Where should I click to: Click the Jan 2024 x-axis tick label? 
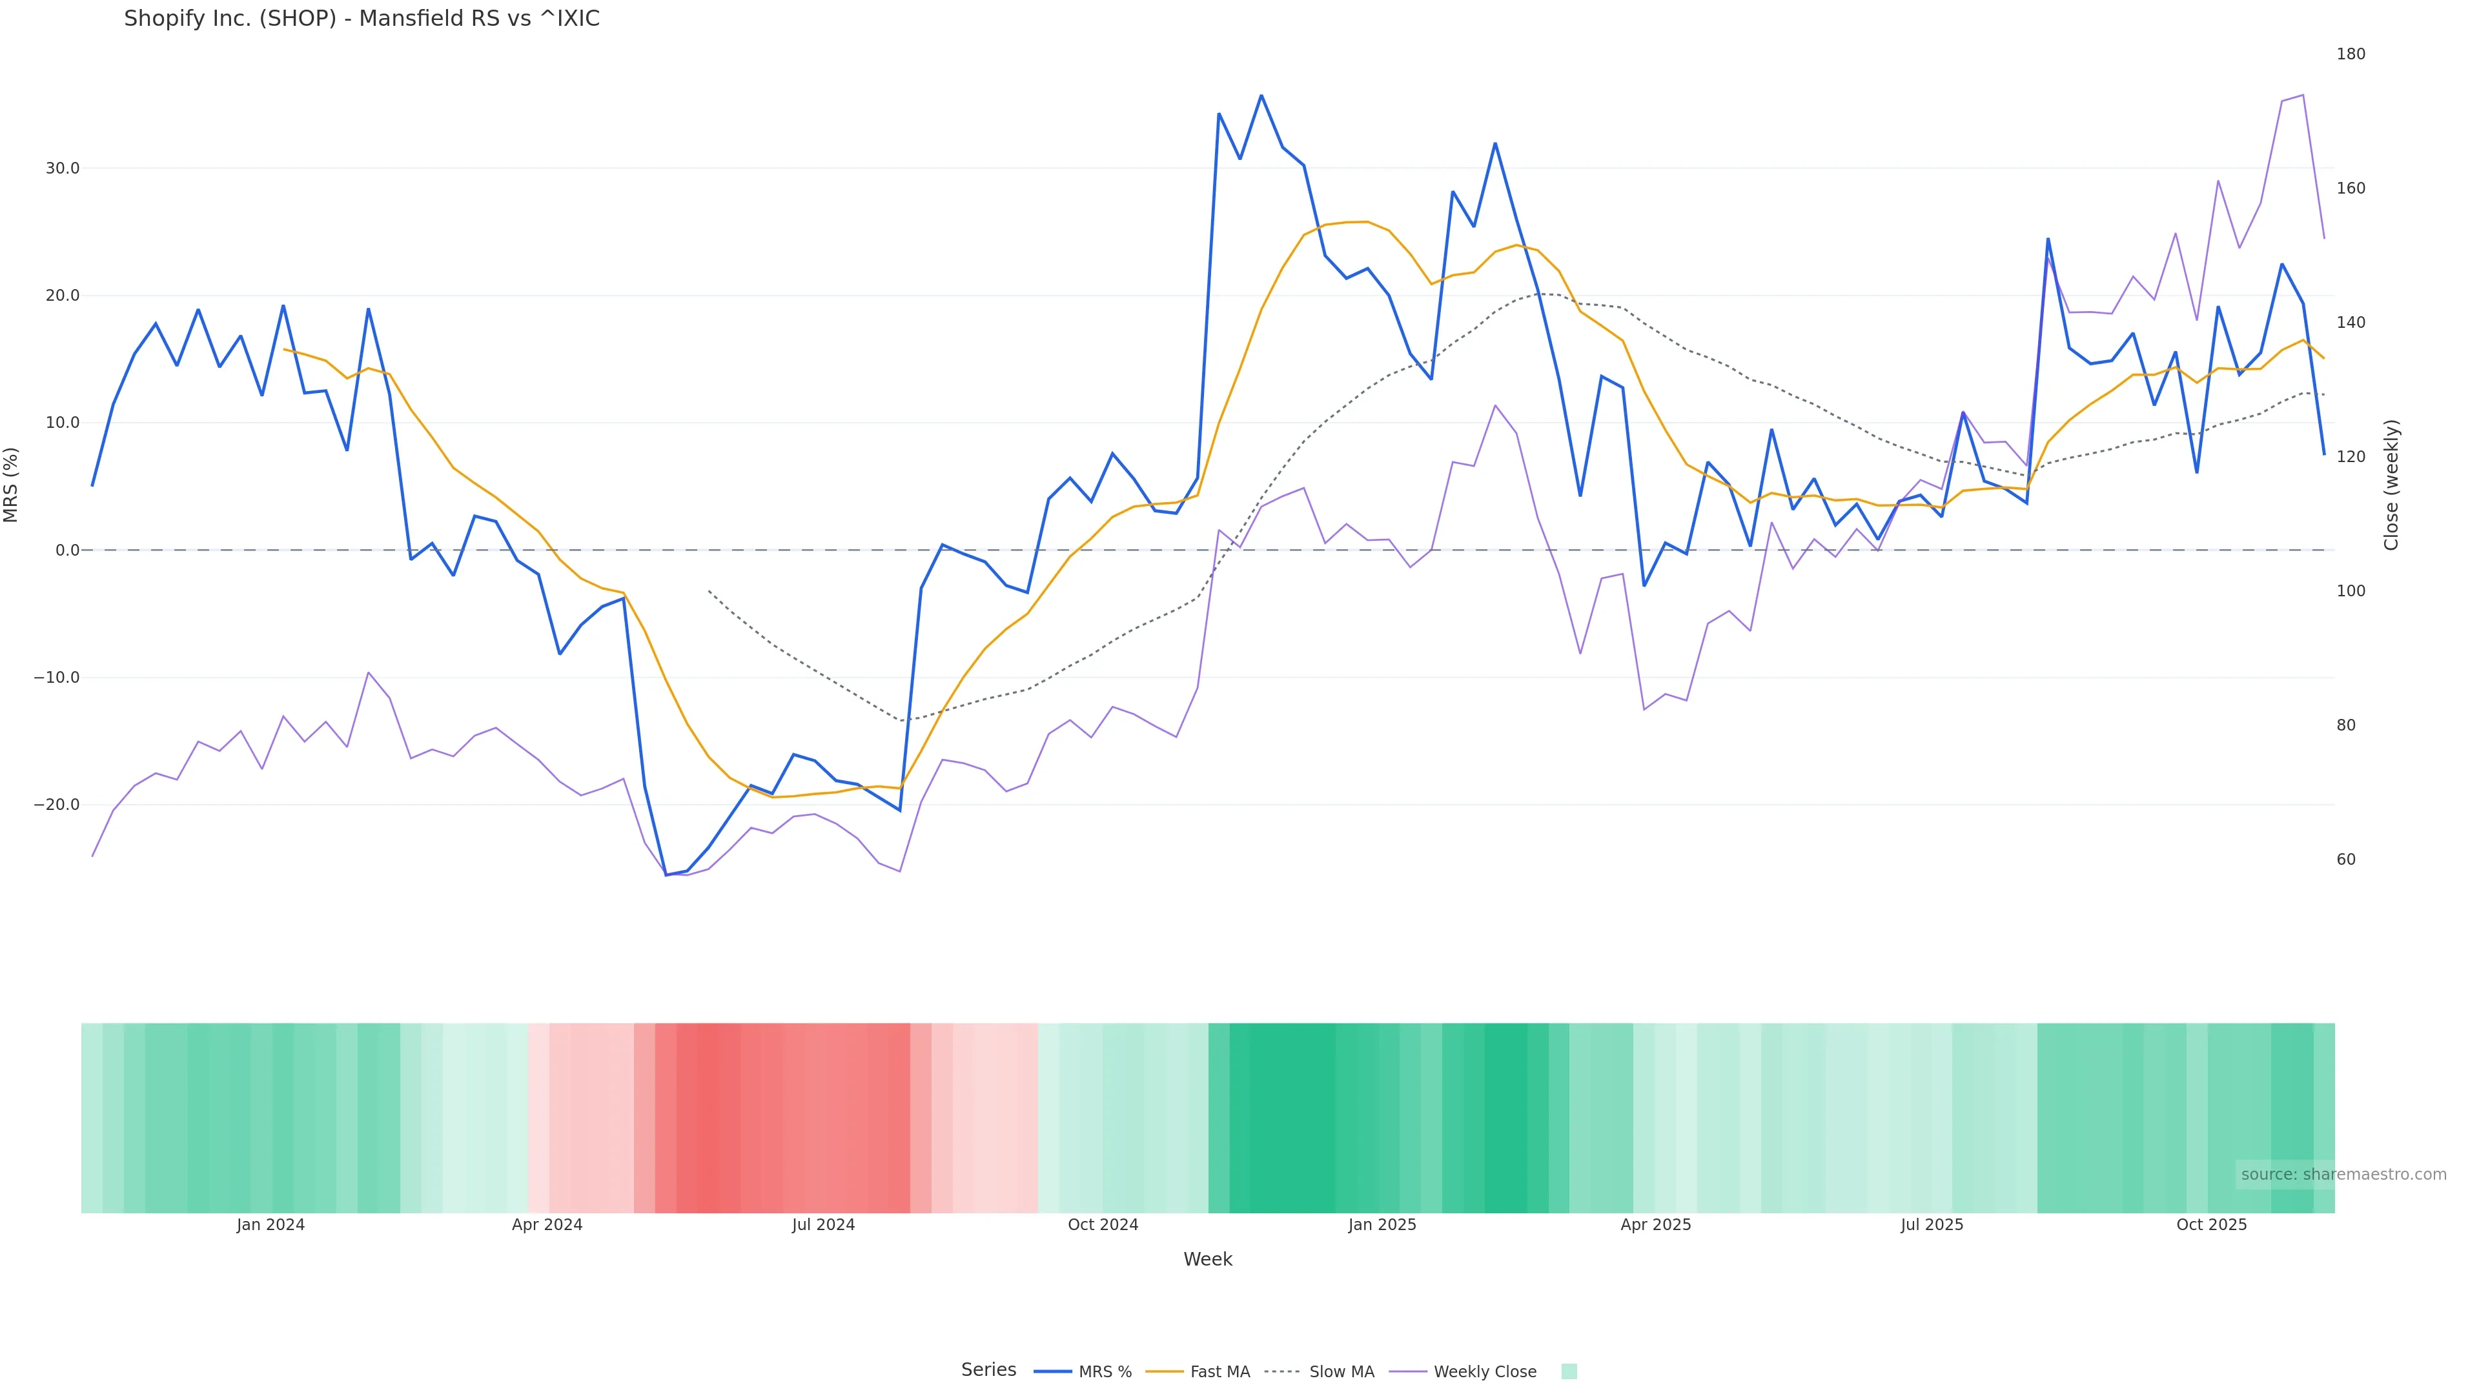[x=270, y=1225]
